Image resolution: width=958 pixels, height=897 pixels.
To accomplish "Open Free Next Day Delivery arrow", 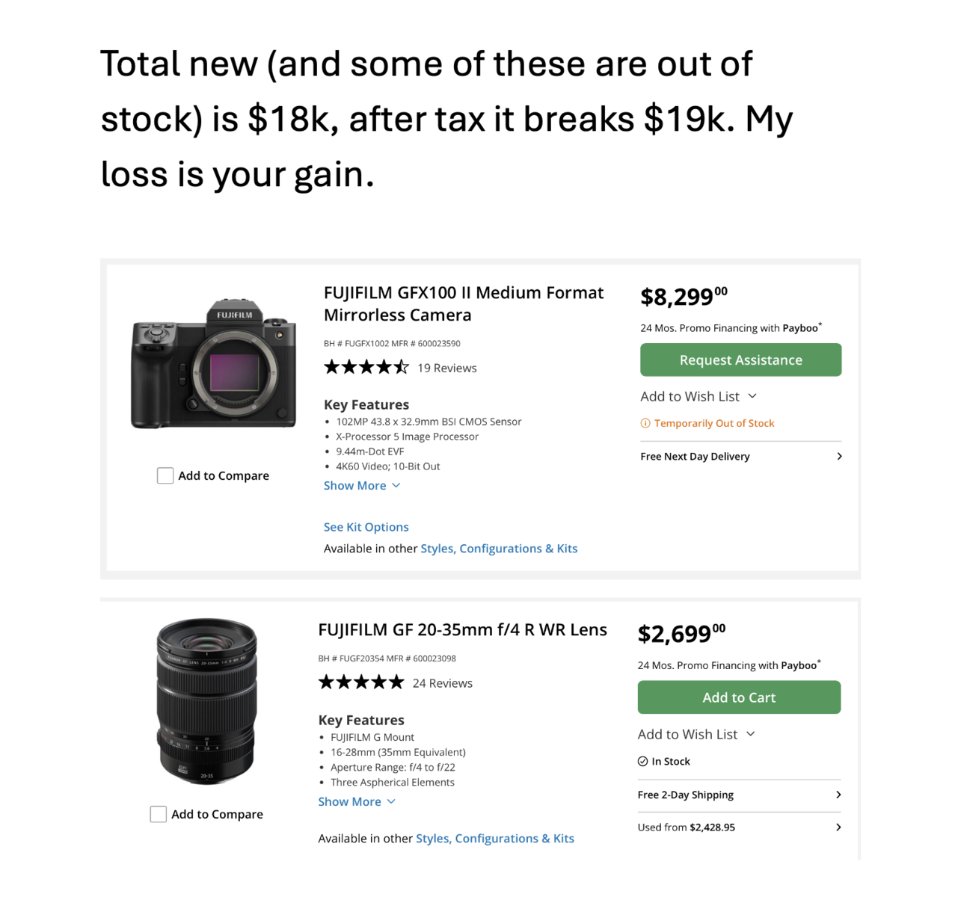I will tap(839, 456).
